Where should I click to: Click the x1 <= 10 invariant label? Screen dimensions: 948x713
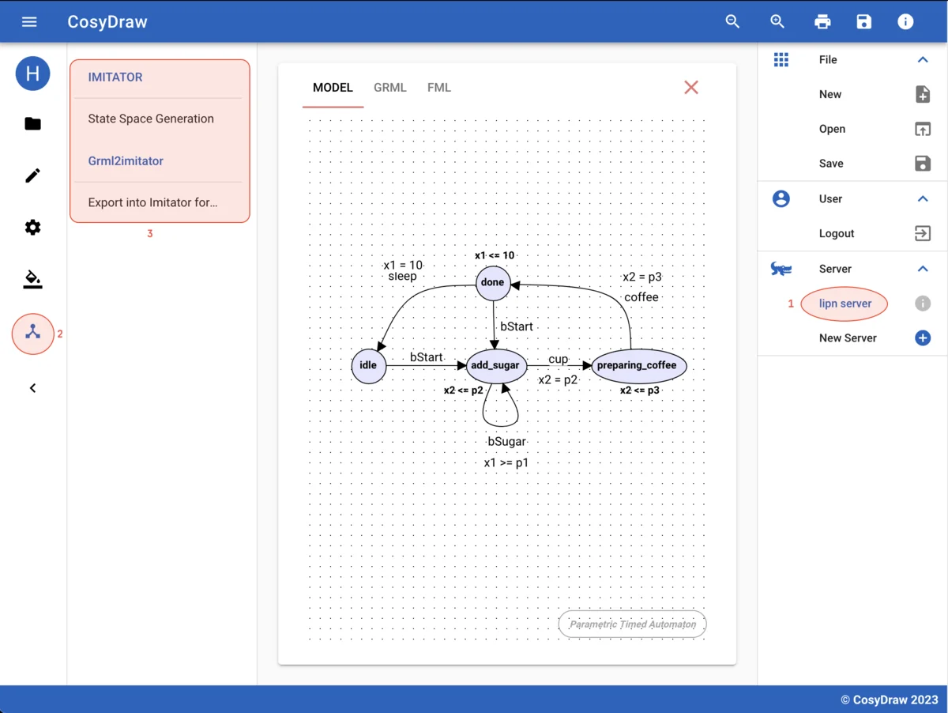pyautogui.click(x=495, y=256)
